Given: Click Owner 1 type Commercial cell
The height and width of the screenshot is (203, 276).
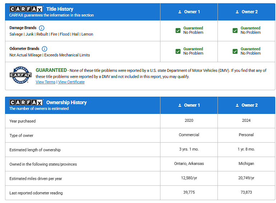Looking at the screenshot, I should click(189, 135).
